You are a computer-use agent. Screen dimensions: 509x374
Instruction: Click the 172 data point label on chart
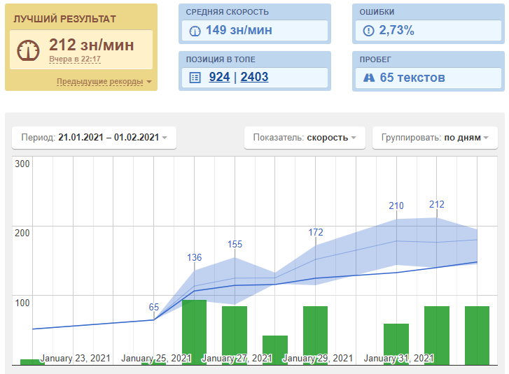click(x=316, y=232)
